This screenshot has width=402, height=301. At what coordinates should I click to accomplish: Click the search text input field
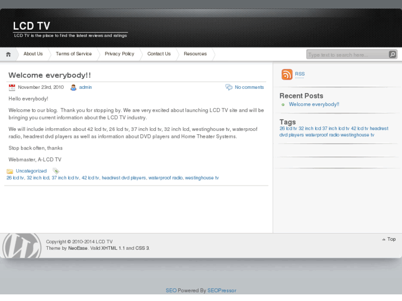[x=347, y=55]
